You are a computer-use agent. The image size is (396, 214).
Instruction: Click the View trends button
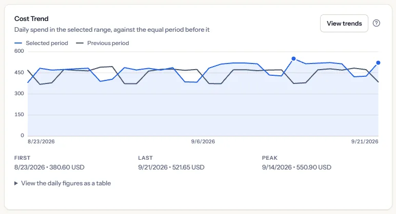(344, 23)
